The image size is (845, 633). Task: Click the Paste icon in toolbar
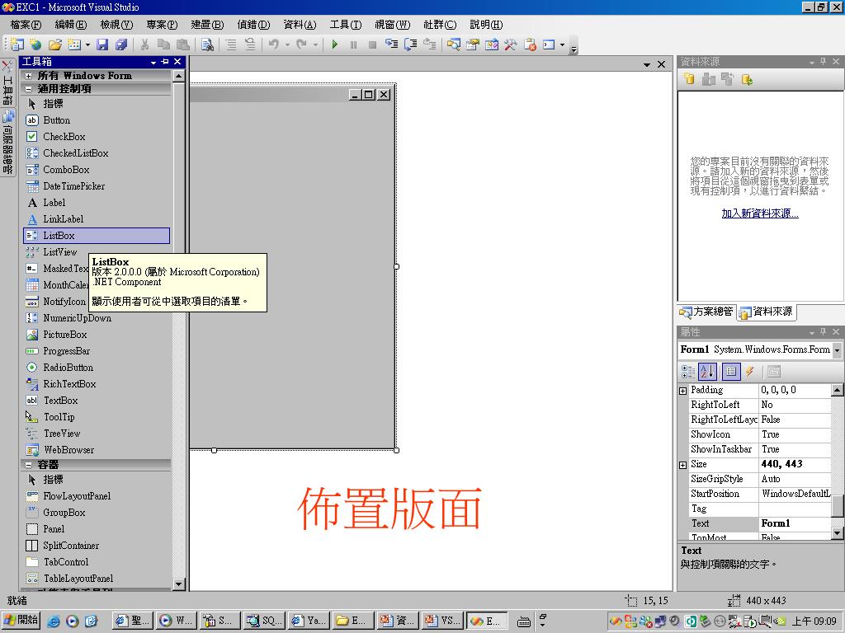pos(183,45)
